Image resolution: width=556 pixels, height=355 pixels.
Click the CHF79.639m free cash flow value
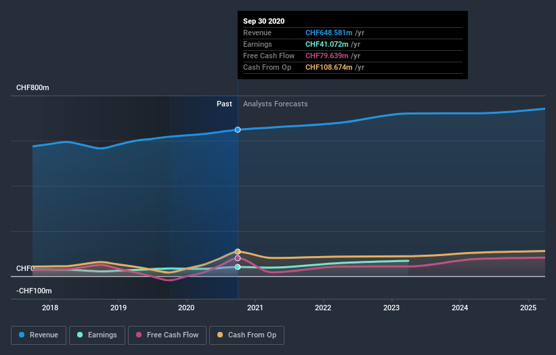click(327, 56)
